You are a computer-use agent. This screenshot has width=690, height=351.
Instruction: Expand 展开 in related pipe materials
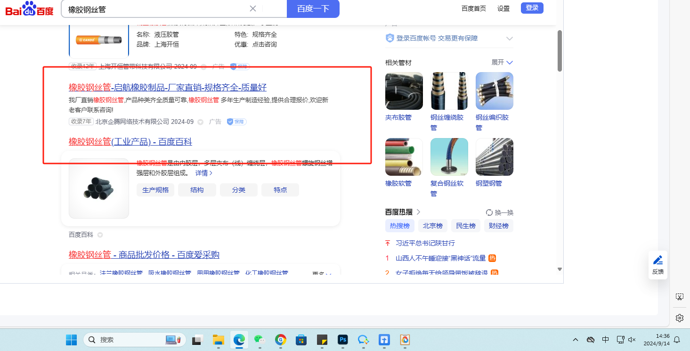502,63
